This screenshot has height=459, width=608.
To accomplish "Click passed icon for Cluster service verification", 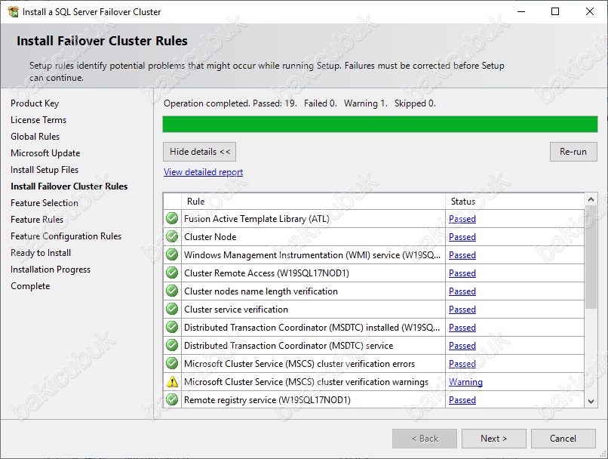I will (172, 309).
